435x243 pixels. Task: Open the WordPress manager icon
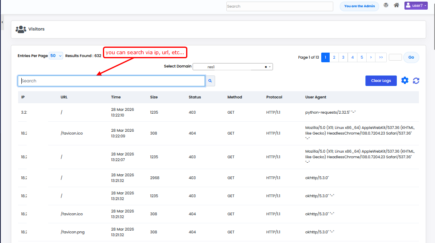386,6
